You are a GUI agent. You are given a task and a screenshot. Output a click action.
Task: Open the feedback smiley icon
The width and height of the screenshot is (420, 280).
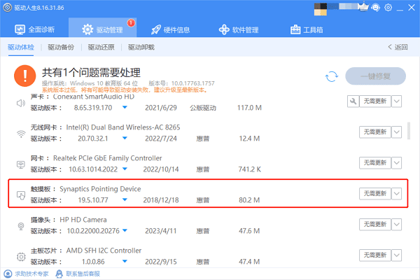(376, 8)
